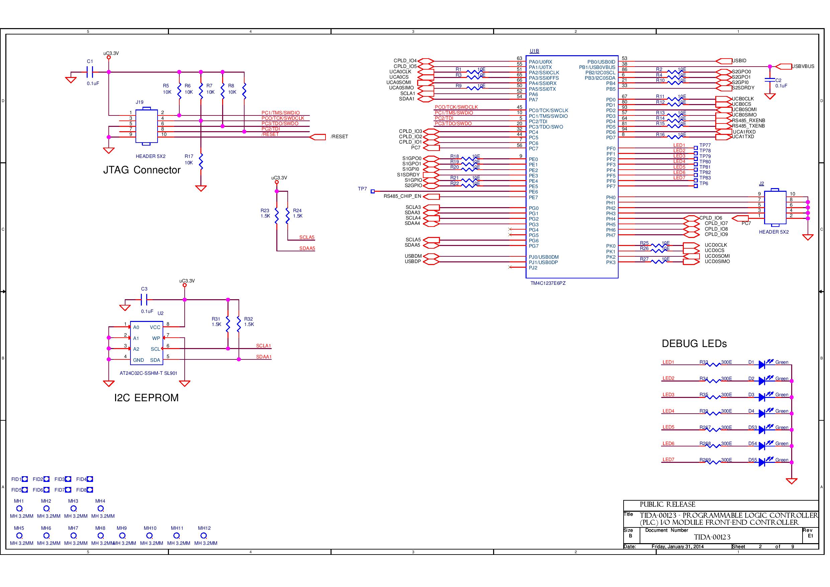Select the R33 300E resistor symbol
Image resolution: width=830 pixels, height=587 pixels.
coord(713,364)
